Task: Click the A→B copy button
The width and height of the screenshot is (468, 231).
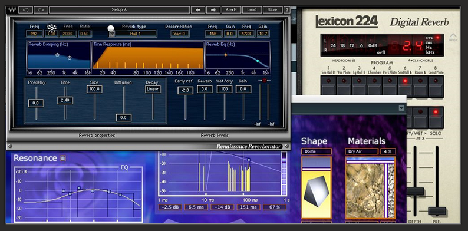Action: coord(231,9)
